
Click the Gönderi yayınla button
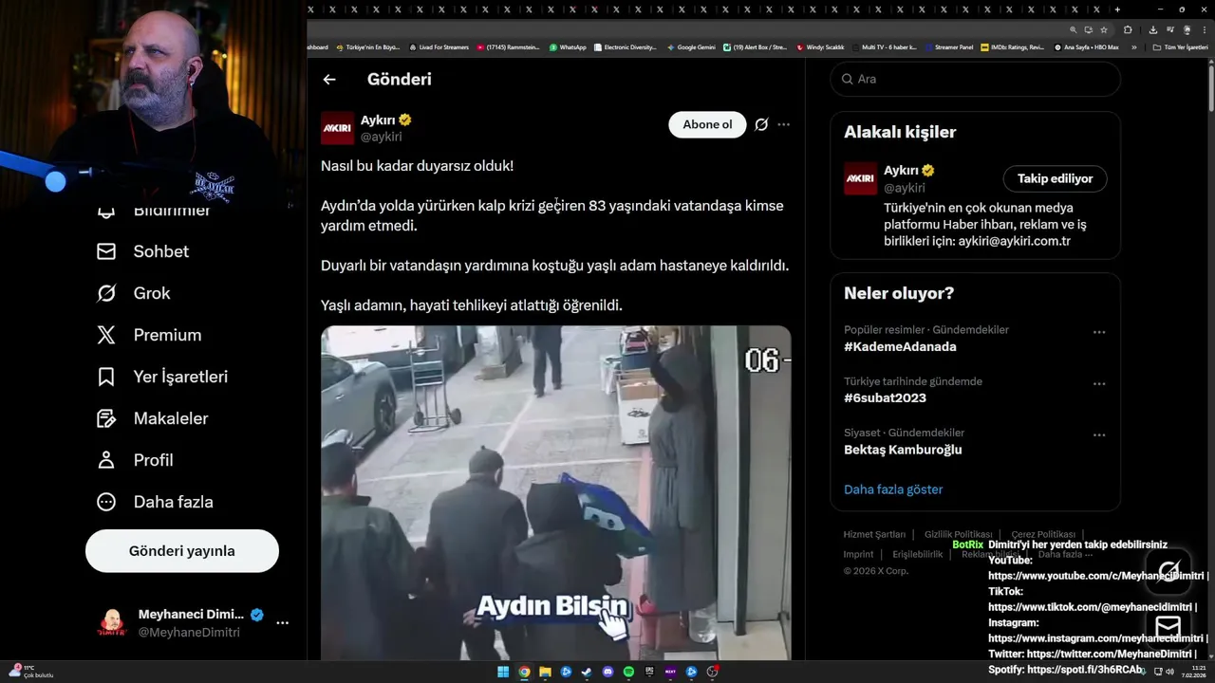coord(182,551)
